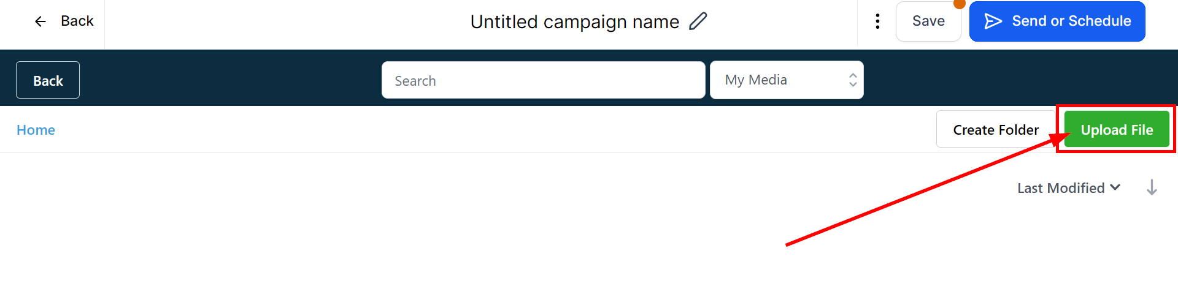The width and height of the screenshot is (1178, 286).
Task: Click the chevron beside Last Modified
Action: point(1115,187)
